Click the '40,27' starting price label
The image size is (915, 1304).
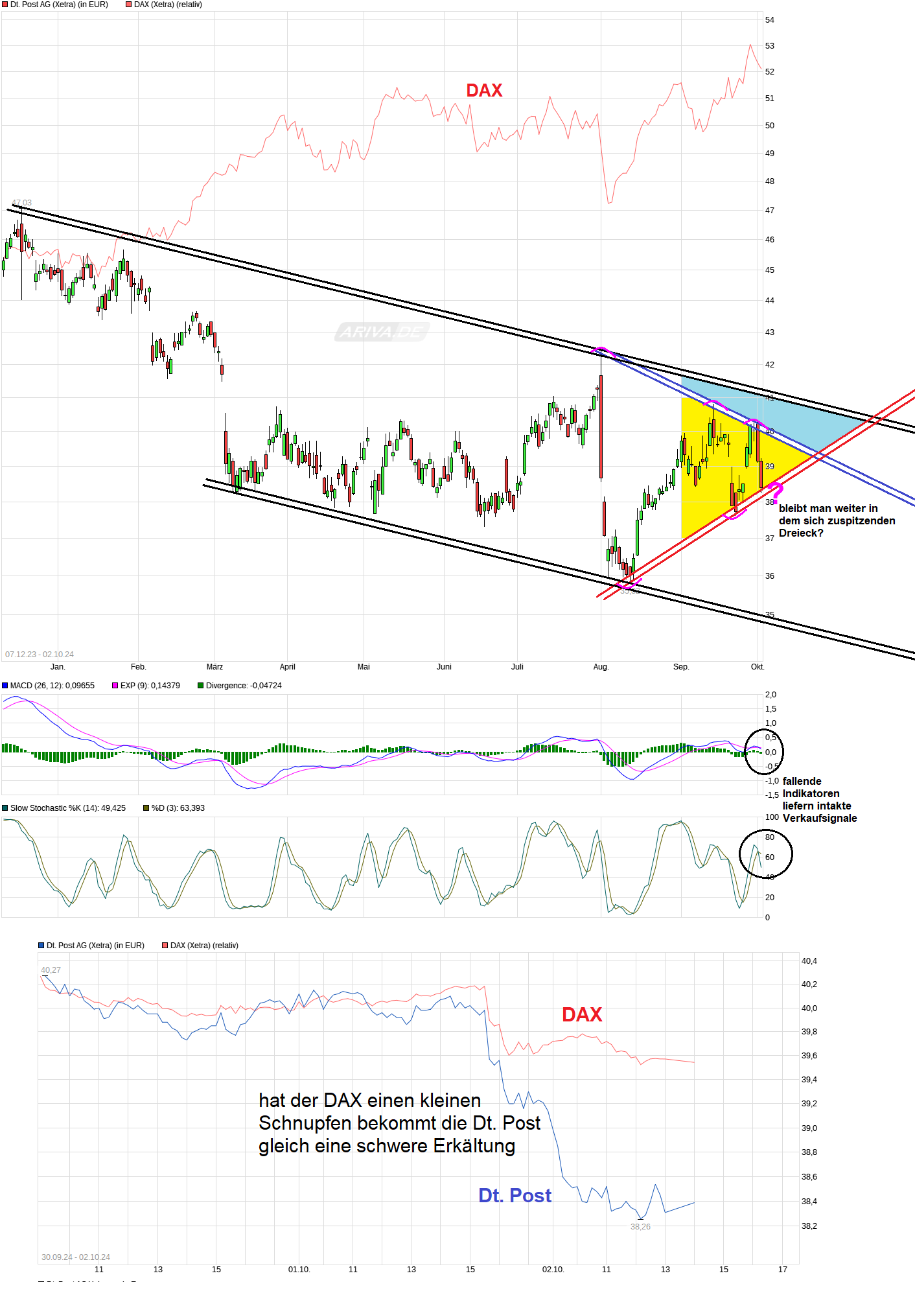[x=51, y=970]
